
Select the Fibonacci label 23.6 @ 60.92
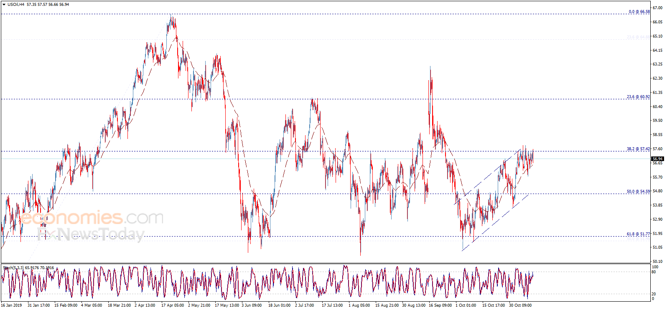point(638,97)
